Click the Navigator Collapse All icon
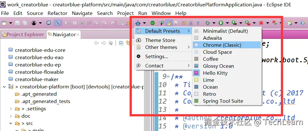The image size is (308, 131). [x=121, y=43]
